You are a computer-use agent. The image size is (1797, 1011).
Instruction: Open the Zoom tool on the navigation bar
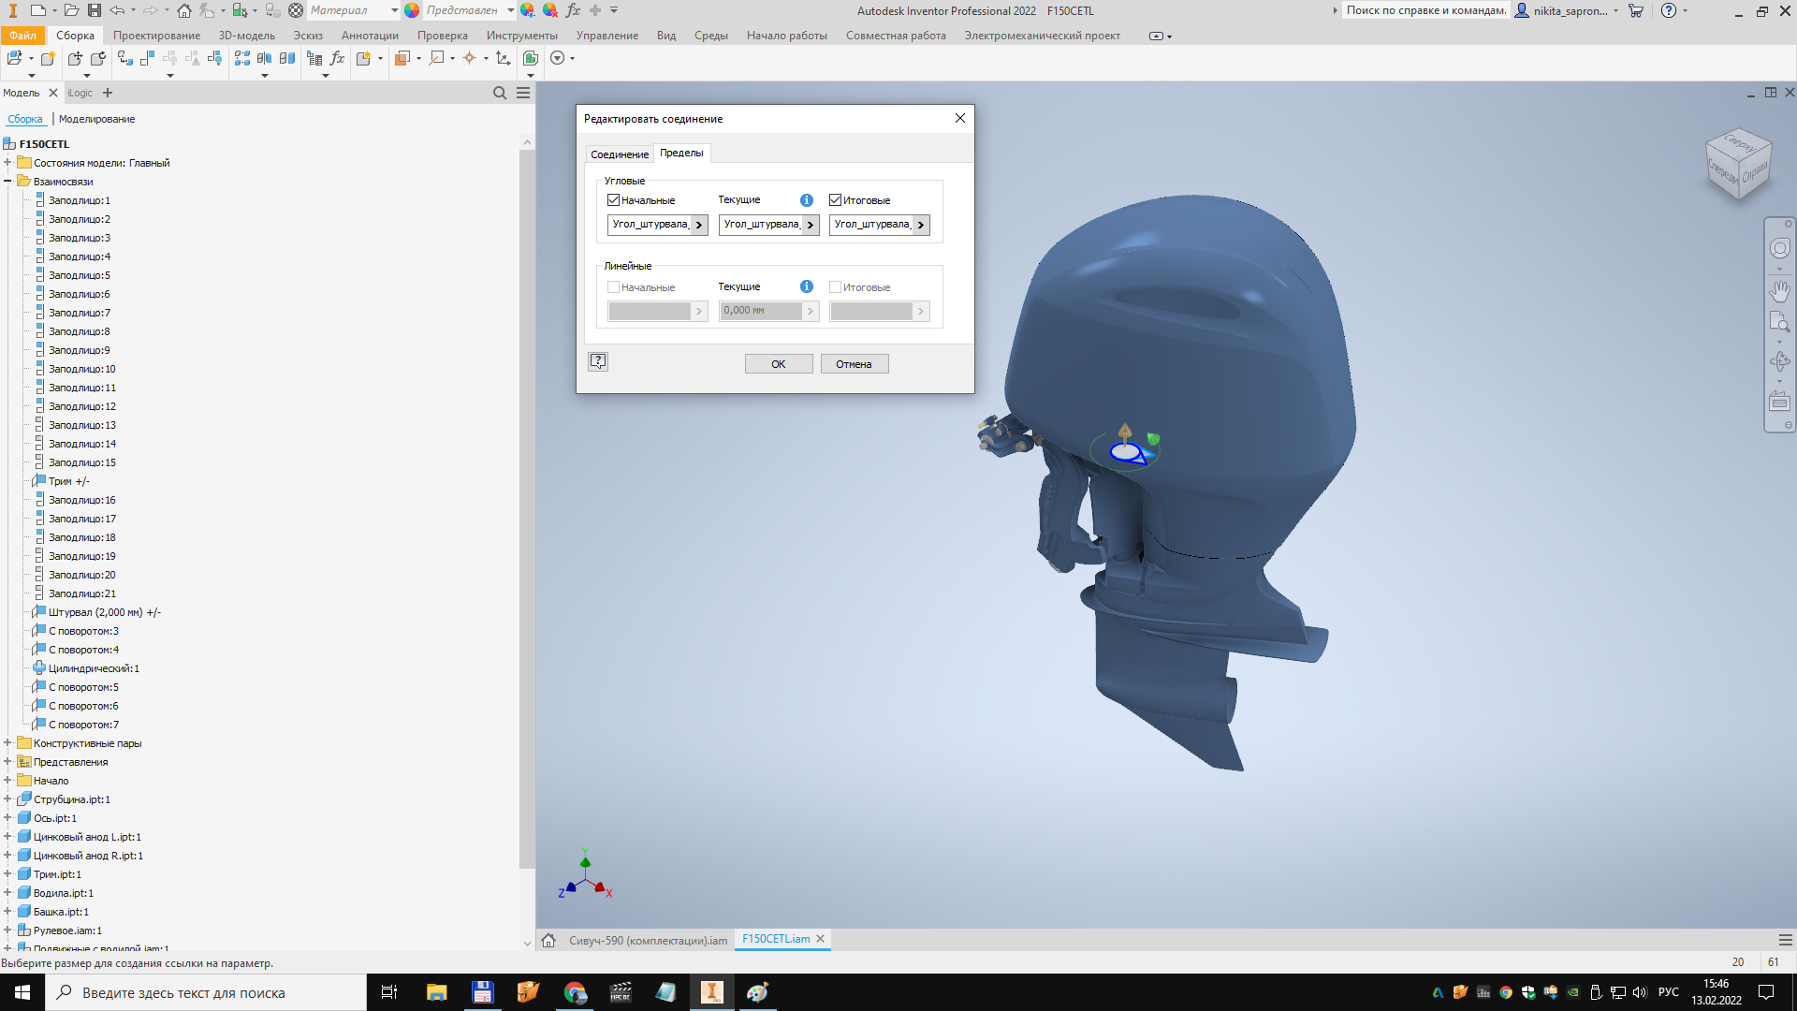tap(1780, 321)
